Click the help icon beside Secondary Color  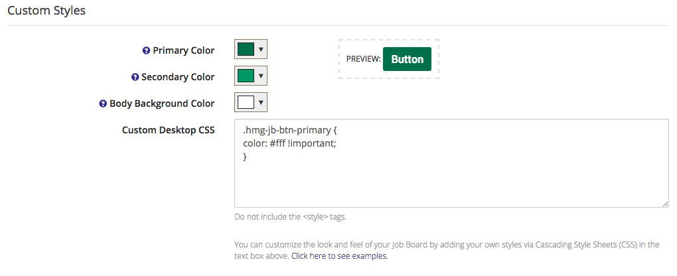135,78
